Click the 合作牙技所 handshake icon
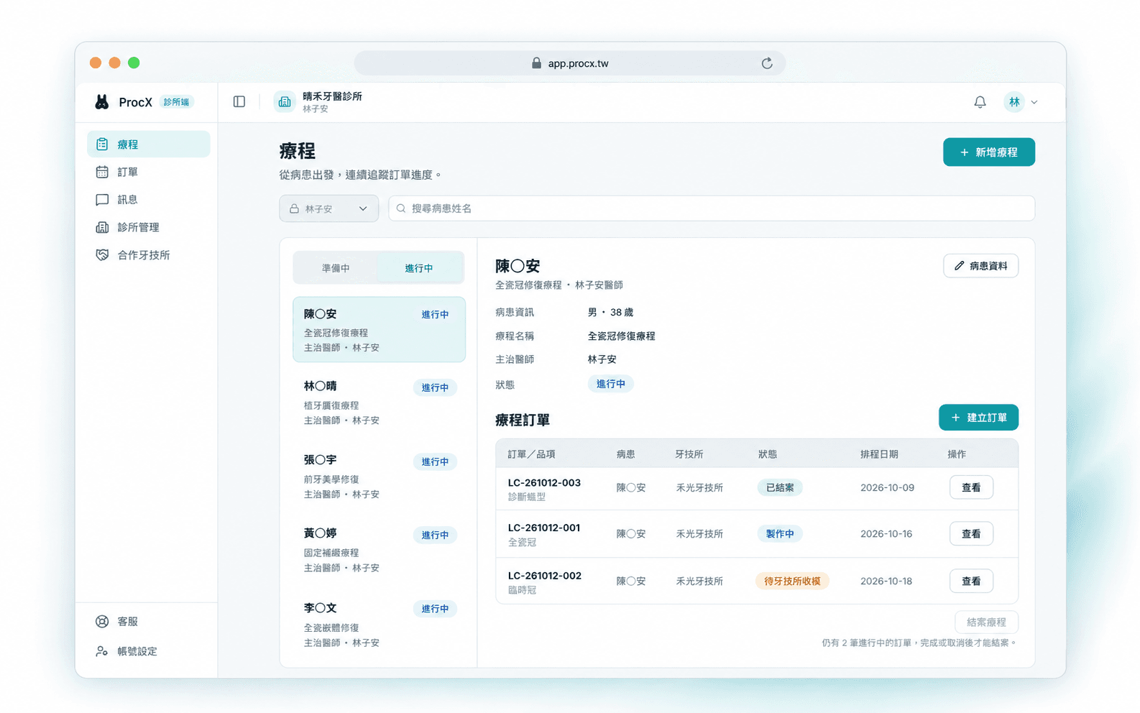 point(102,255)
